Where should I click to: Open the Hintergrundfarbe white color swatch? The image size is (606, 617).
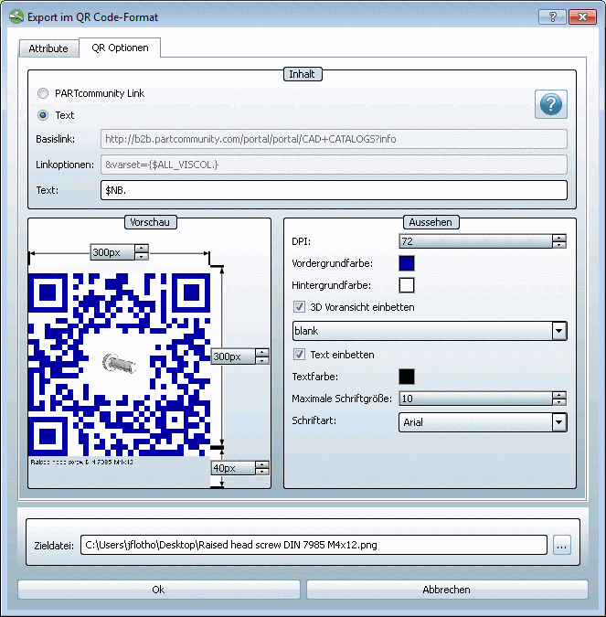point(407,285)
